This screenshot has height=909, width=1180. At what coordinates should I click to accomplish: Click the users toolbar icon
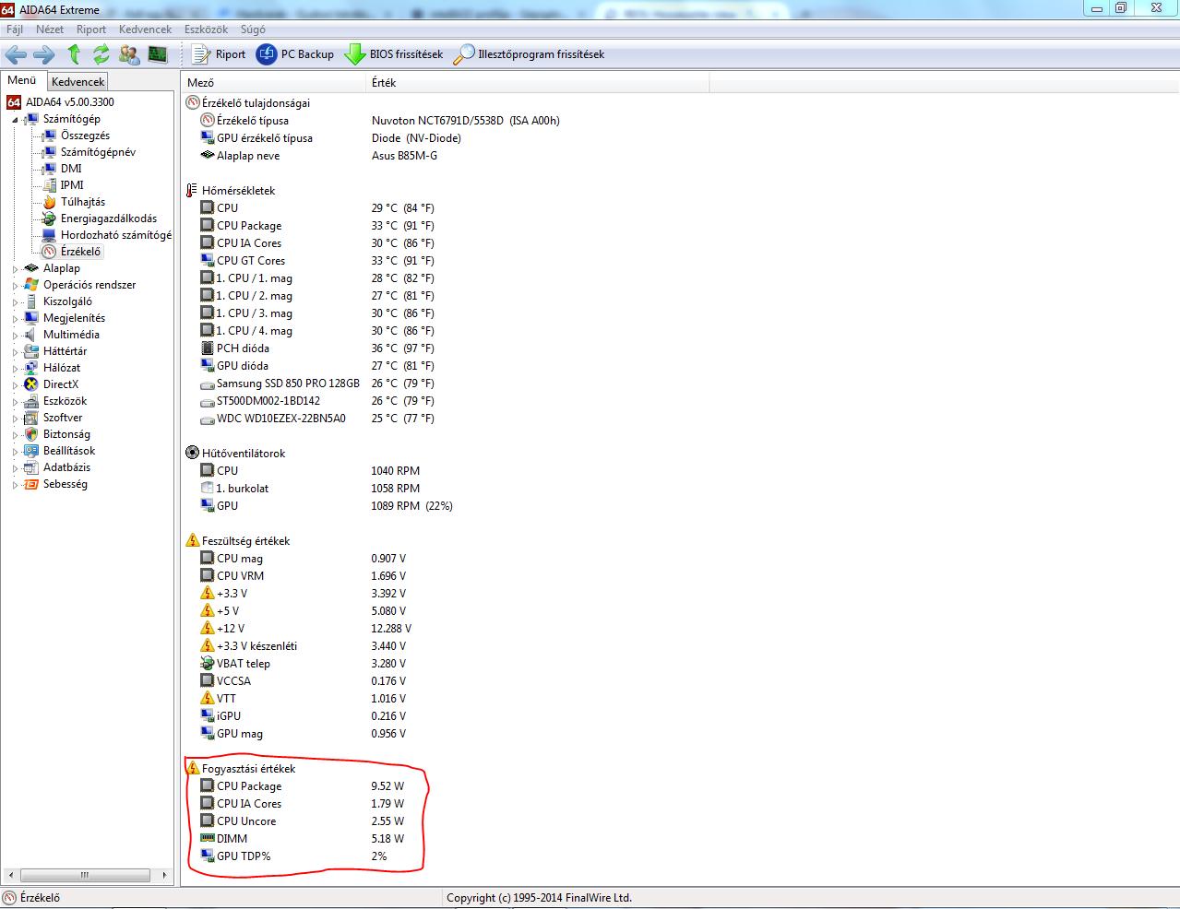point(130,54)
